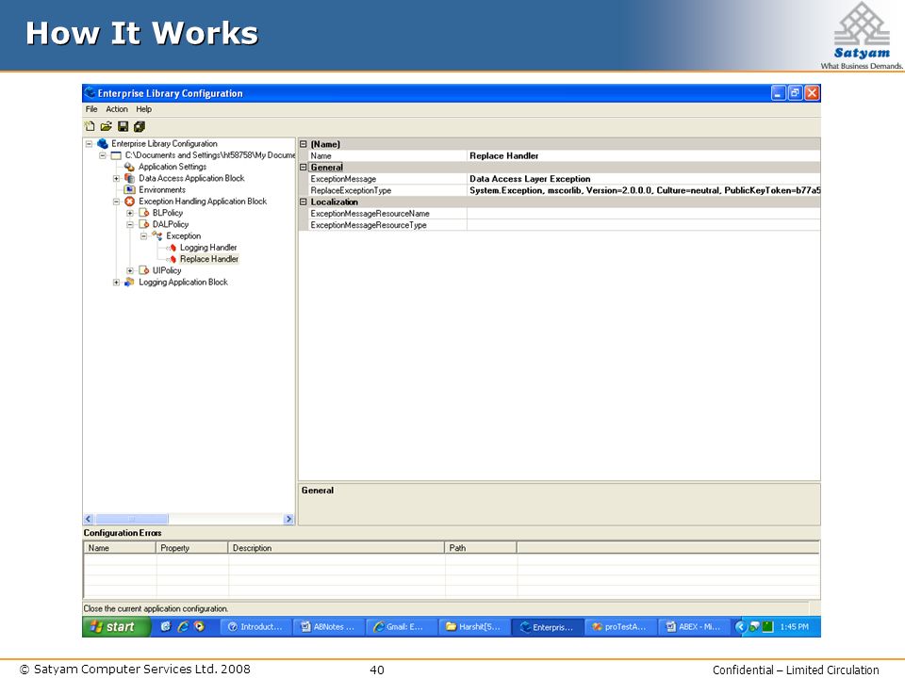Image resolution: width=905 pixels, height=678 pixels.
Task: Expand the BLPolicy node
Action: point(130,213)
